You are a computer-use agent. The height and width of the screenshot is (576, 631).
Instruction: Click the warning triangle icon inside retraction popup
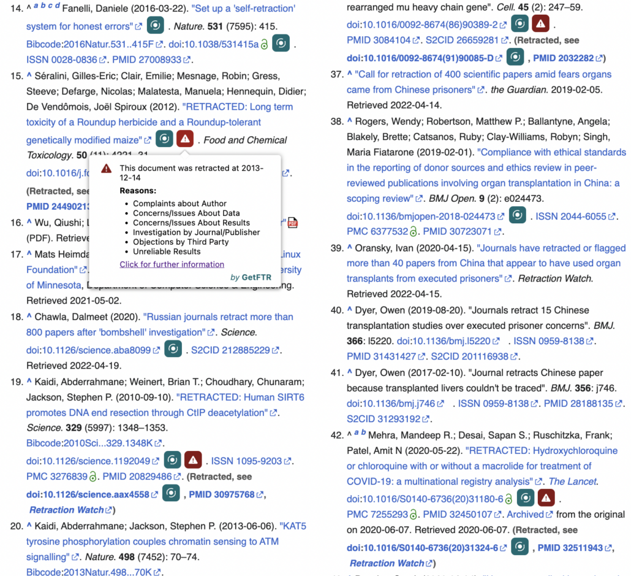[x=106, y=169]
